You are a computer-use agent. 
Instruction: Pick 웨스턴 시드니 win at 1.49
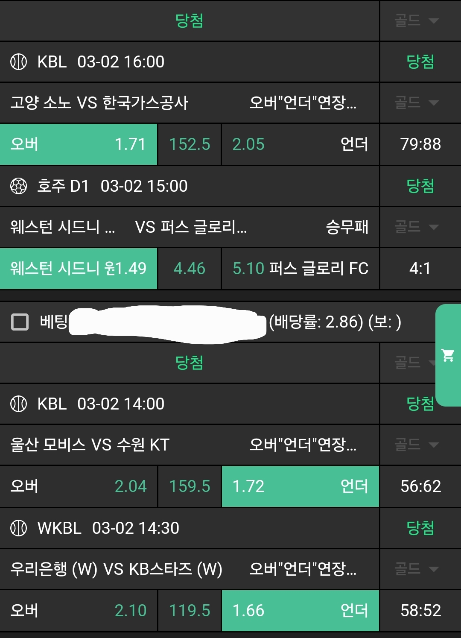click(x=79, y=269)
